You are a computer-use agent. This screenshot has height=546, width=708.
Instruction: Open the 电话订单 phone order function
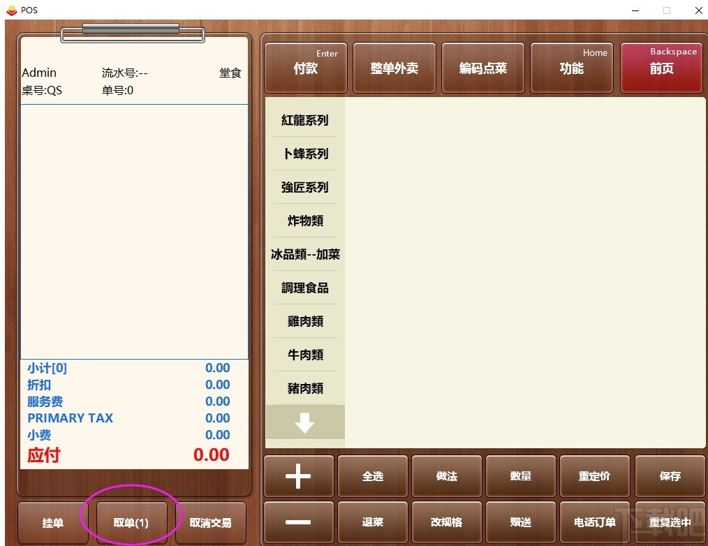click(594, 522)
